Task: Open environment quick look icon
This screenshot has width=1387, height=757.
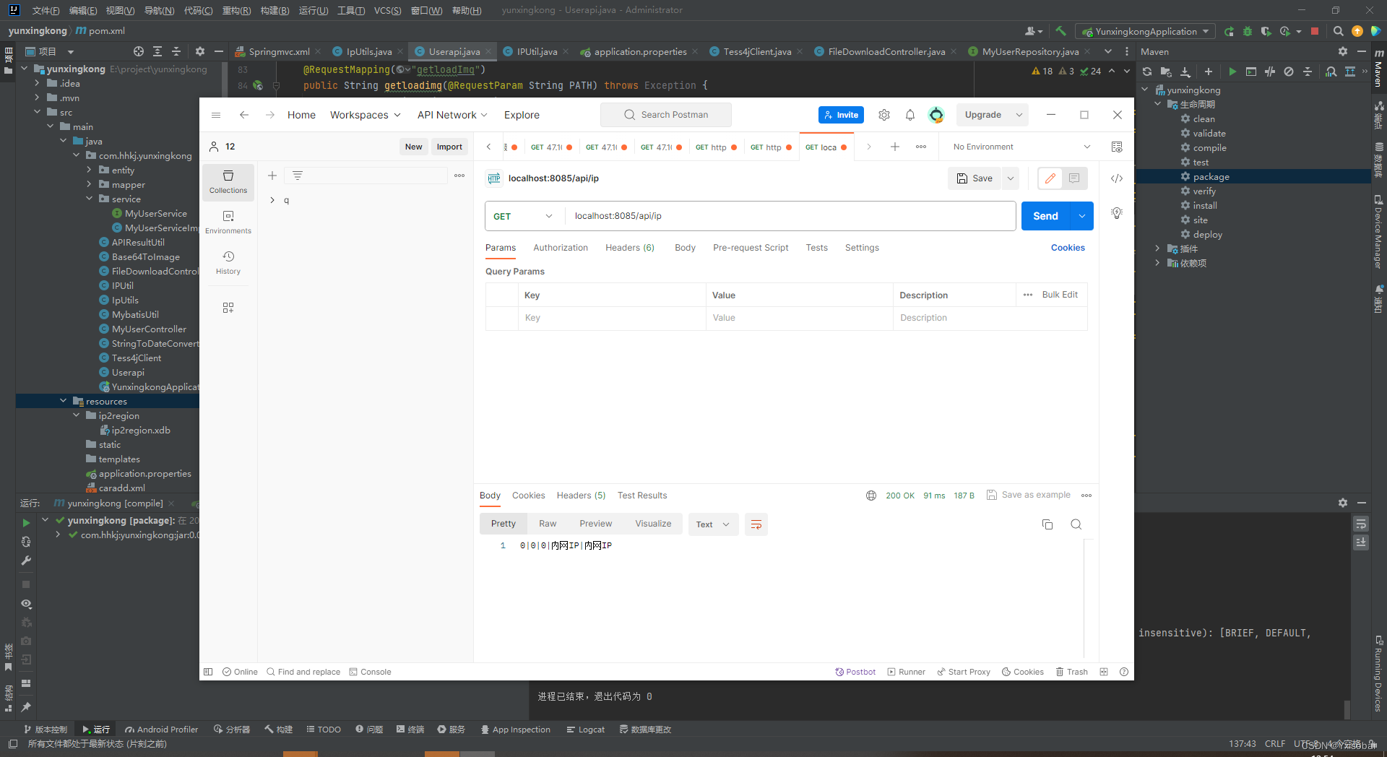Action: pos(1117,147)
